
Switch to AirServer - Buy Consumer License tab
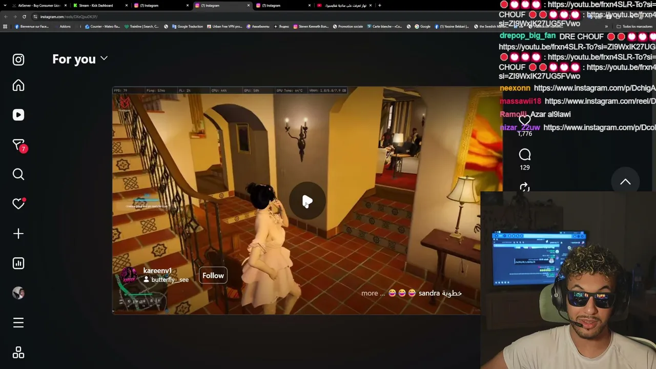pyautogui.click(x=39, y=6)
